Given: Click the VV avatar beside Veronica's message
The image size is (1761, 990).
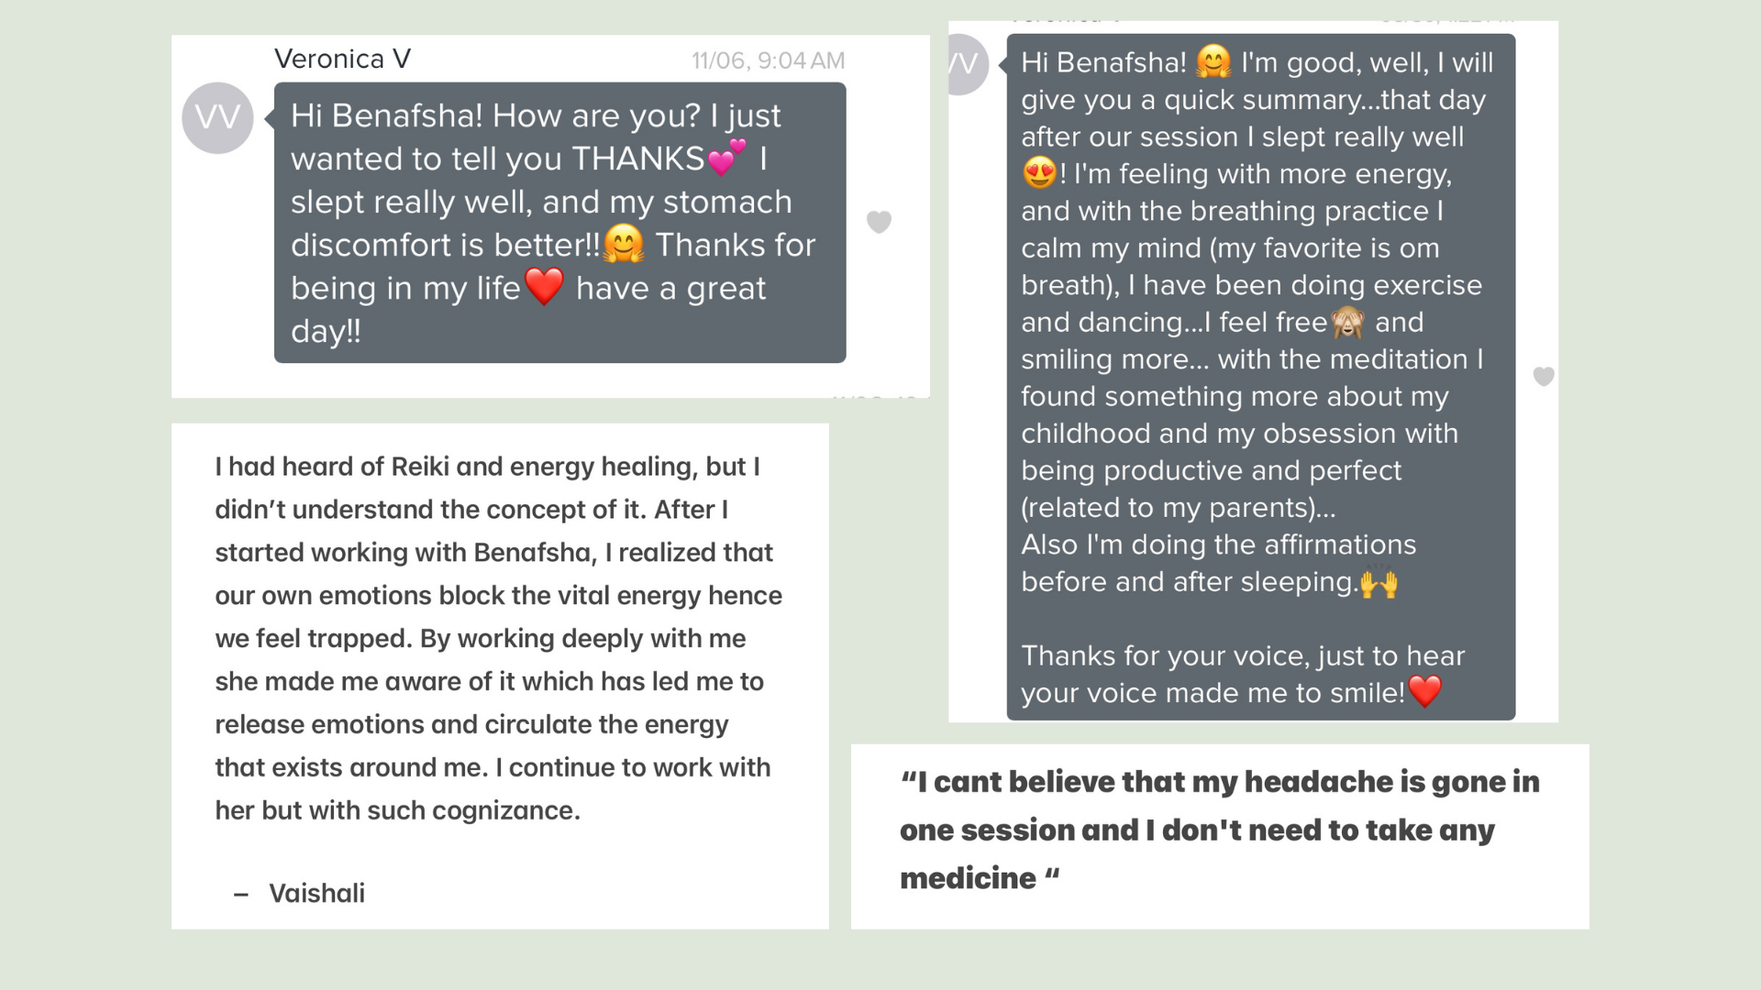Looking at the screenshot, I should click(217, 117).
